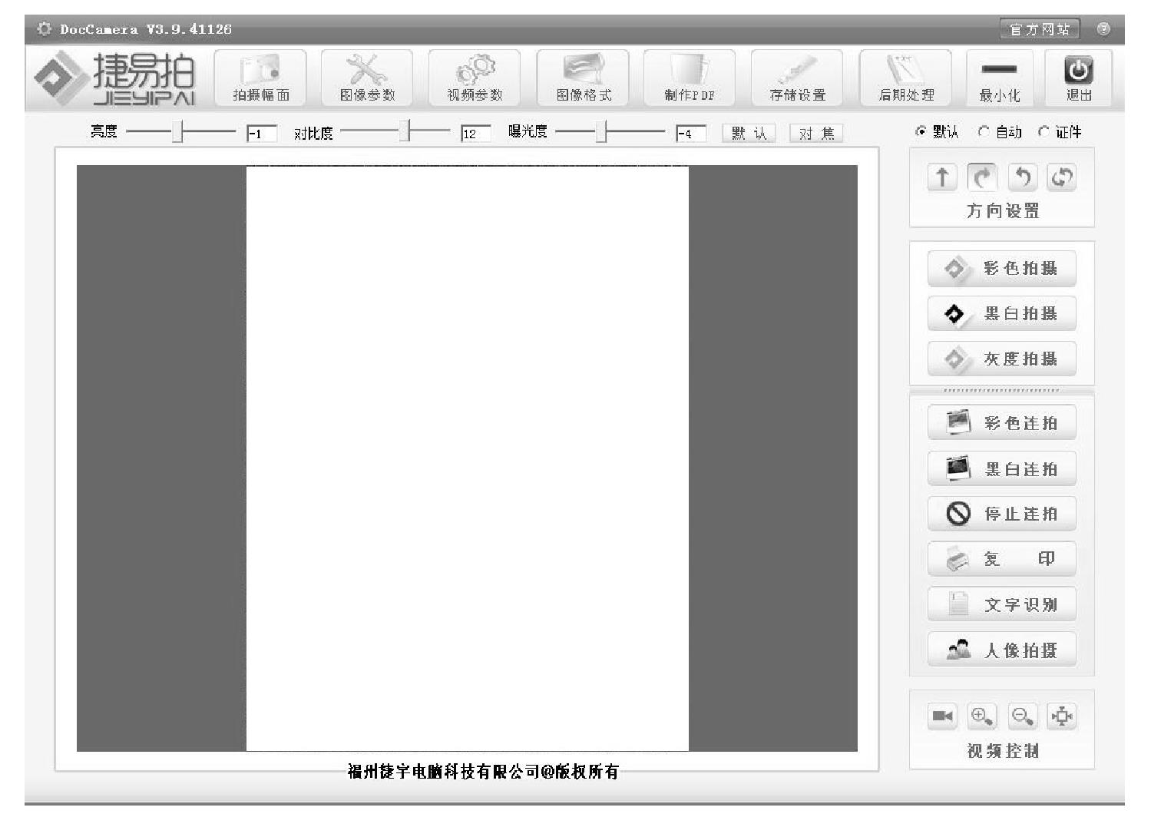
Task: Click the 对焦 focus button
Action: [x=816, y=134]
